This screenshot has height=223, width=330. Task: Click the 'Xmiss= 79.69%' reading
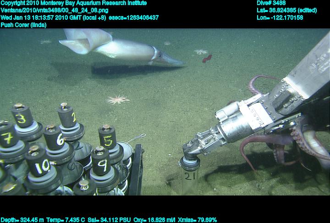tap(197, 220)
